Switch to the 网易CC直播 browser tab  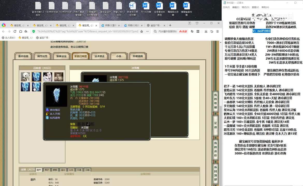[110, 25]
